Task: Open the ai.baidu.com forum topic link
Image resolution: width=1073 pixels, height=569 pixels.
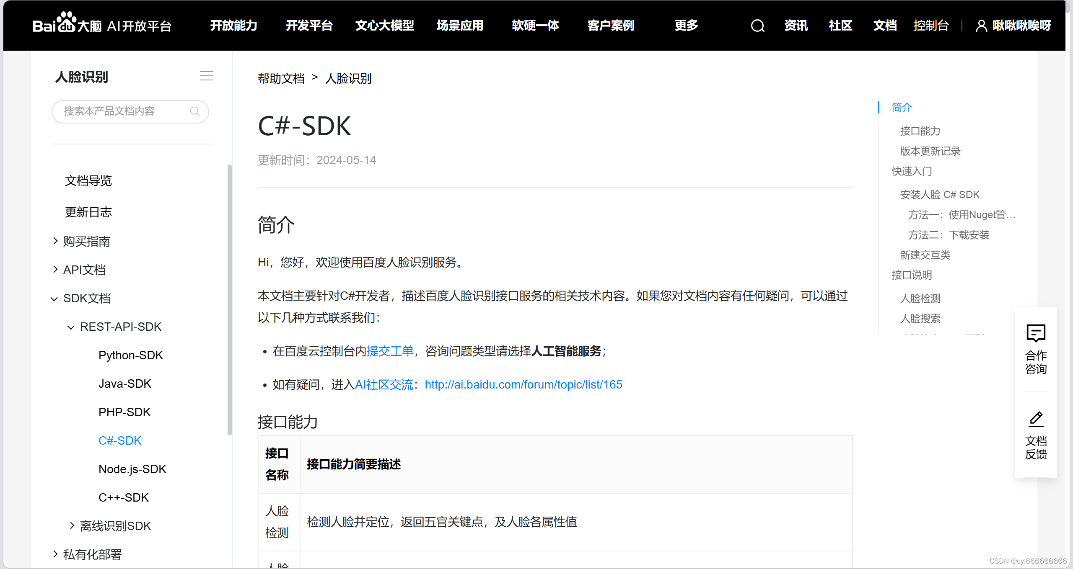Action: (x=523, y=384)
